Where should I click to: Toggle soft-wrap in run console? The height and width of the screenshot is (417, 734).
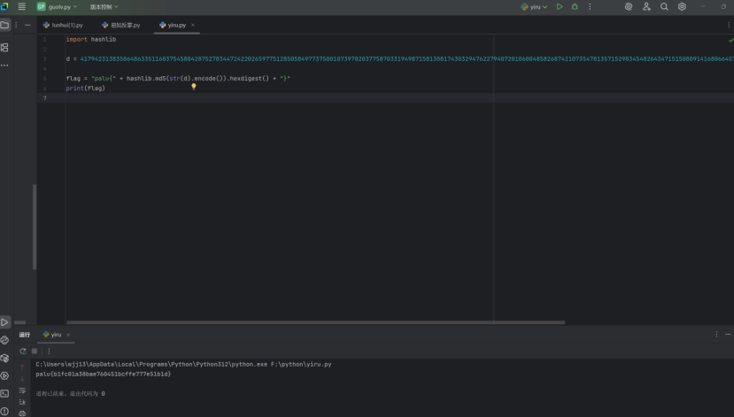[x=22, y=390]
